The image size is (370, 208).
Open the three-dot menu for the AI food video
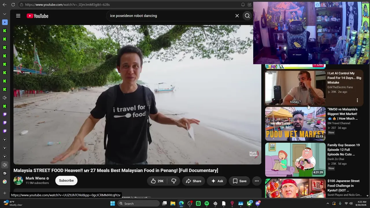[x=357, y=100]
